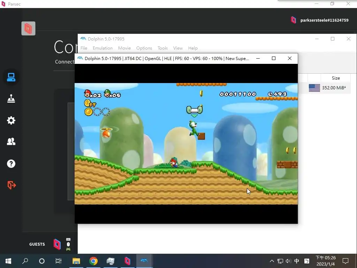Viewport: 357px width, 268px height.
Task: Open the Help menu in Dolphin
Action: [192, 48]
